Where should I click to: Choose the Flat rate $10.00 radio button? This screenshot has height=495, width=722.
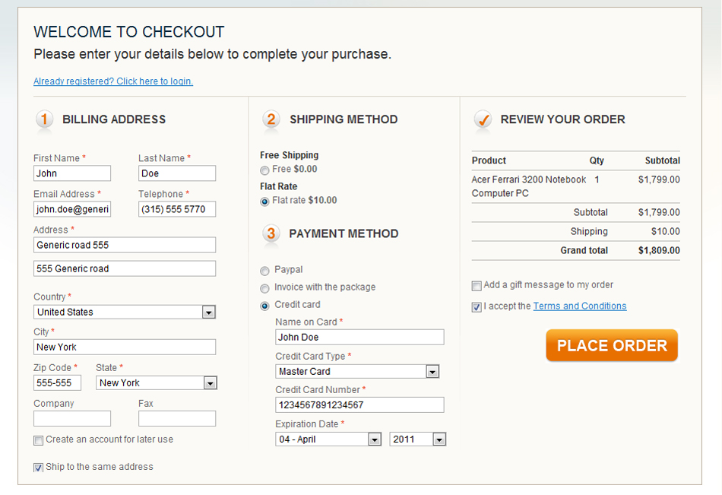click(x=264, y=201)
